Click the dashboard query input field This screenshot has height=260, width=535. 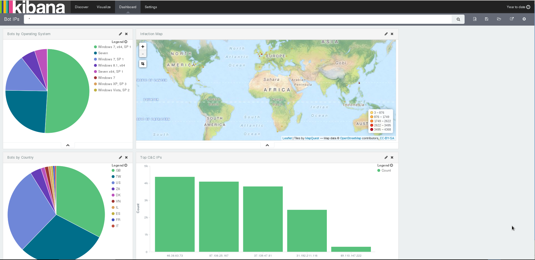238,19
